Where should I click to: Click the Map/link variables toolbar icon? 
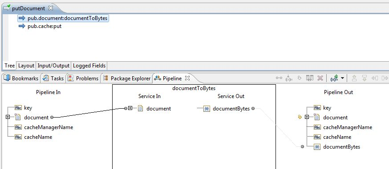(279, 79)
